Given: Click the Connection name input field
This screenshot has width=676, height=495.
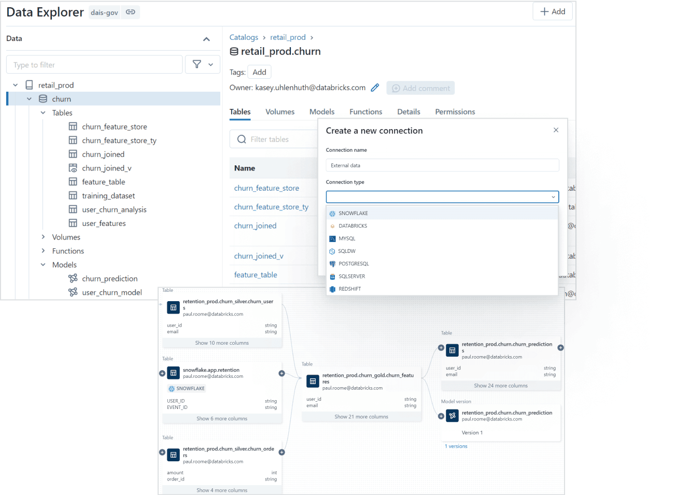Looking at the screenshot, I should (x=442, y=165).
